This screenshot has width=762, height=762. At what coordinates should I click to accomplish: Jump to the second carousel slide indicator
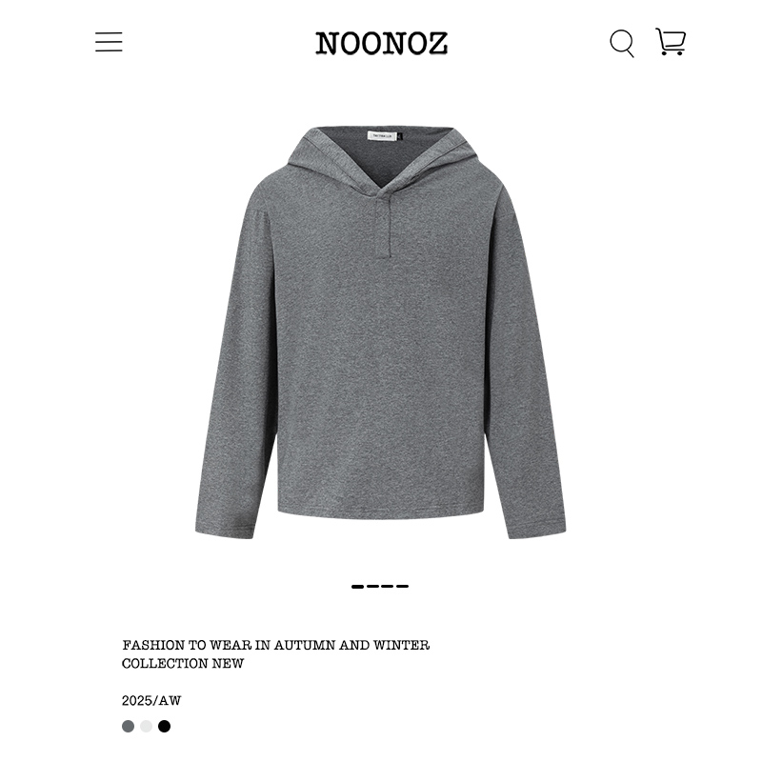[x=372, y=587]
